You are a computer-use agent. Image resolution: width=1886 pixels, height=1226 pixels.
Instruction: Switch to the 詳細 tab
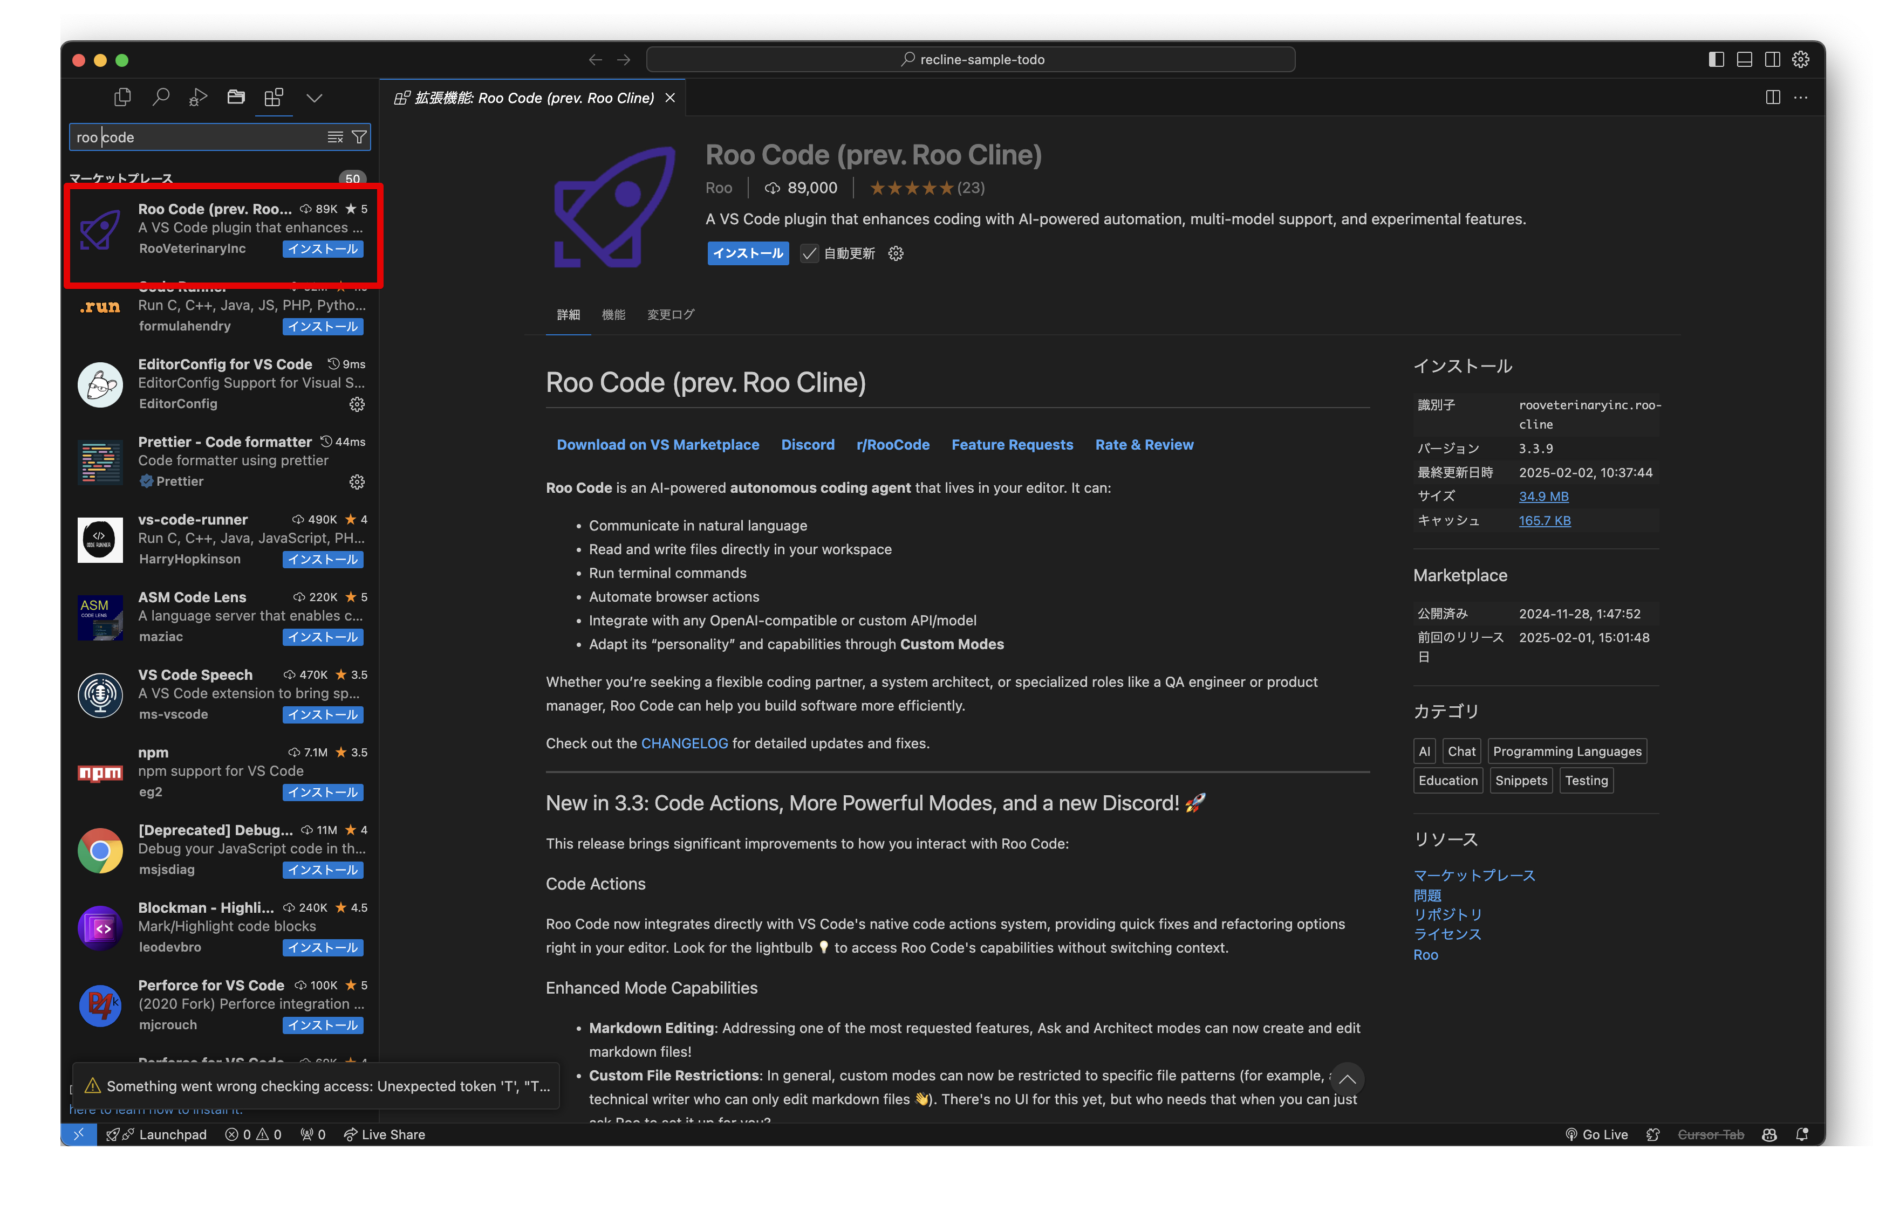point(568,314)
